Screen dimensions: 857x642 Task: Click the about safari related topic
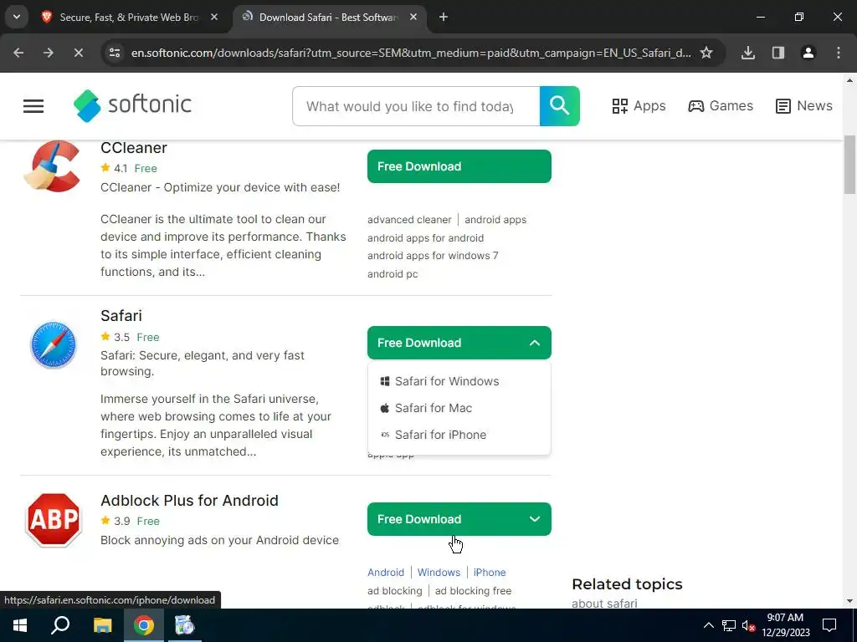click(604, 604)
